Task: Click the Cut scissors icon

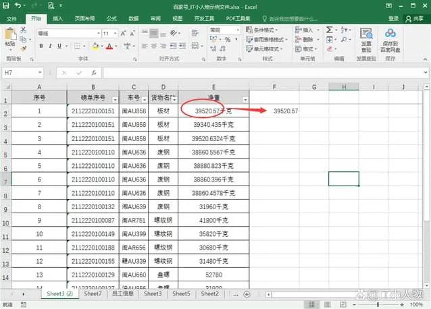Action: pyautogui.click(x=24, y=30)
